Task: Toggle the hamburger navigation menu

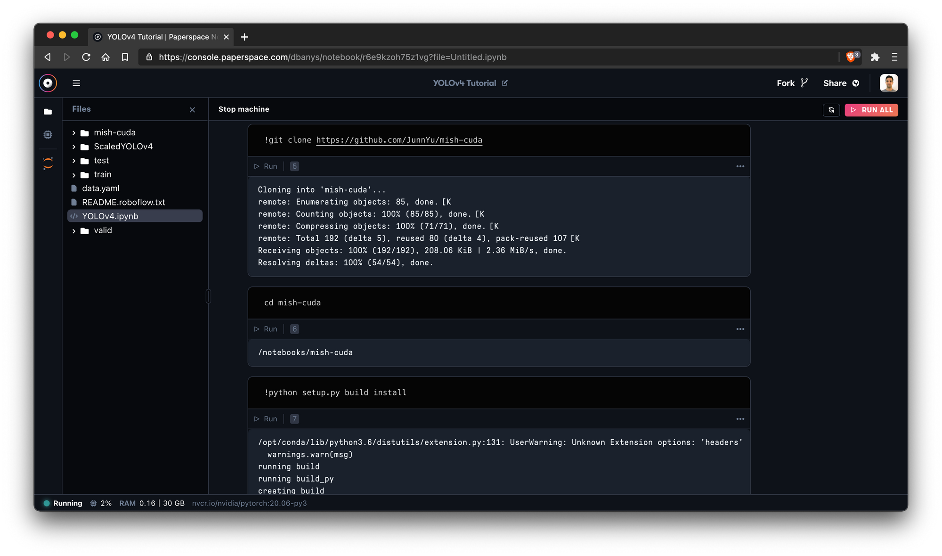Action: click(x=76, y=83)
